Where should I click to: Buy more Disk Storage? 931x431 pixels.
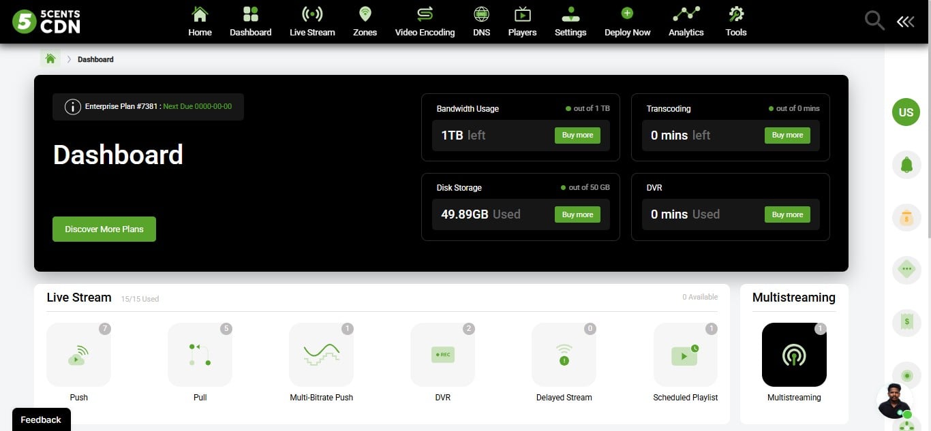(578, 214)
